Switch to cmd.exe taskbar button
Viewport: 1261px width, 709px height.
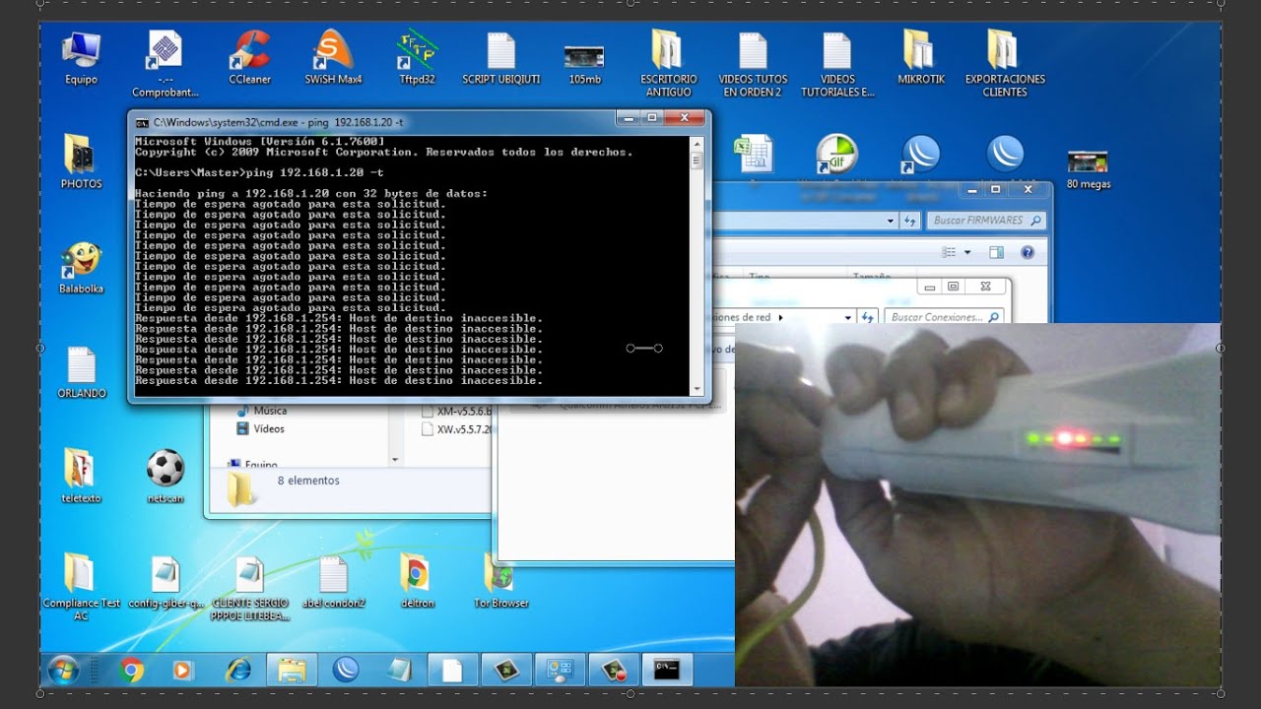pos(667,671)
